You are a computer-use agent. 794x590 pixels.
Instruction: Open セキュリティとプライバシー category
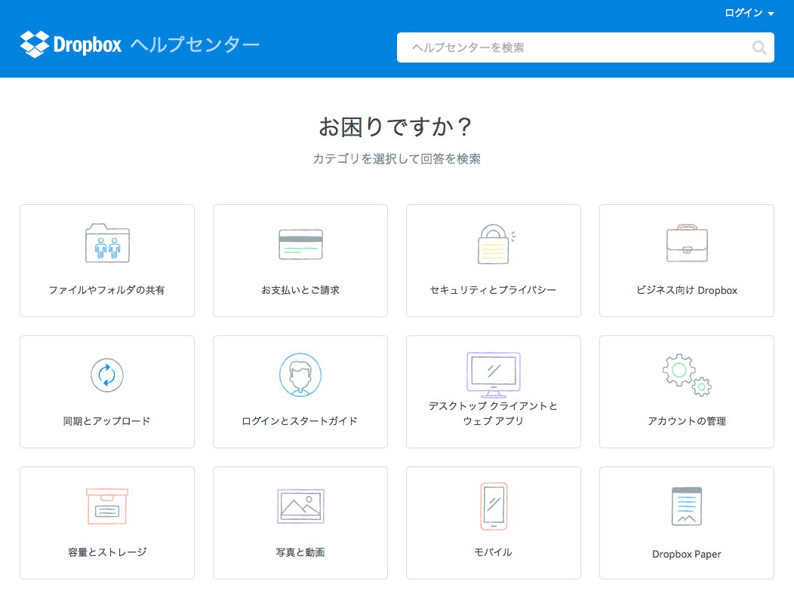pyautogui.click(x=493, y=261)
